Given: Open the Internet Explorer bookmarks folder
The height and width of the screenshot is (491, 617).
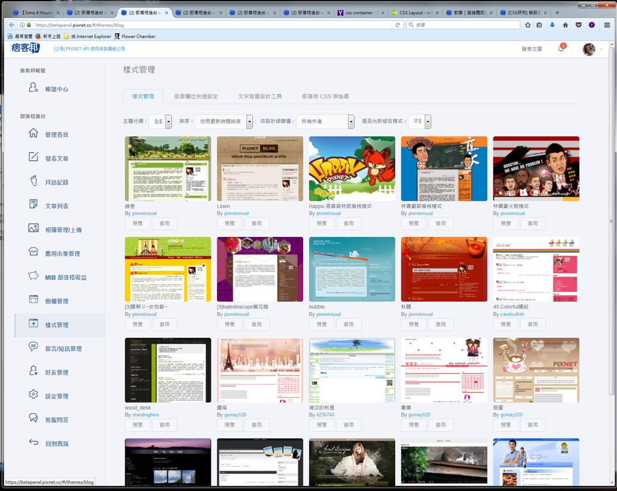Looking at the screenshot, I should (x=87, y=36).
